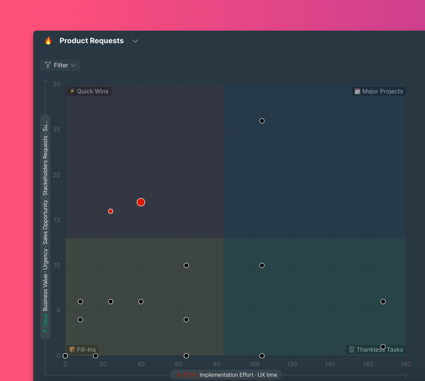Viewport: 425px width, 381px height.
Task: Open the Product Requests title dropdown chevron
Action: click(x=135, y=41)
